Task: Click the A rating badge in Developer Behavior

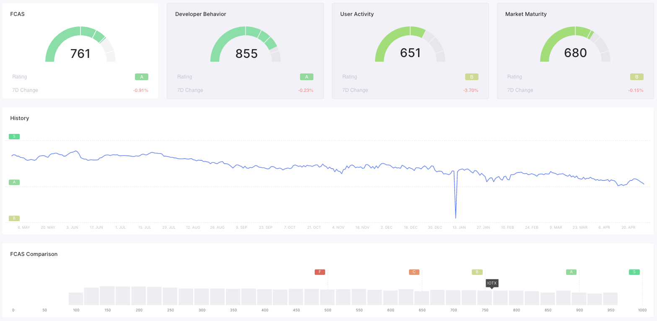Action: click(307, 77)
